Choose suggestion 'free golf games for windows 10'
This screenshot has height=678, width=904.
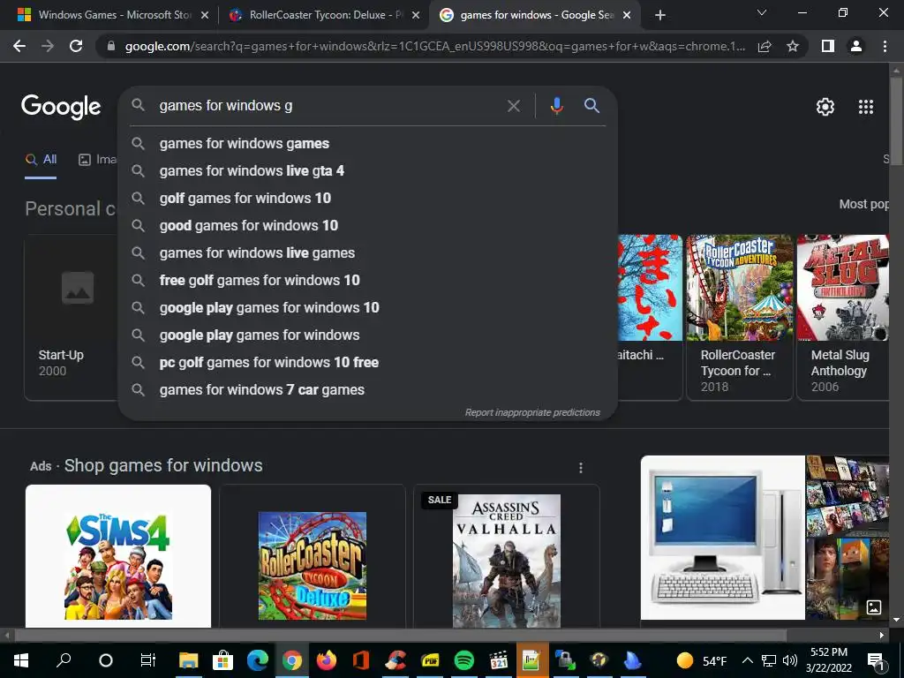368,280
